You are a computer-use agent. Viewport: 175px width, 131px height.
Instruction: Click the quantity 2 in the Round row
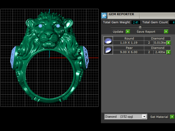(149, 43)
